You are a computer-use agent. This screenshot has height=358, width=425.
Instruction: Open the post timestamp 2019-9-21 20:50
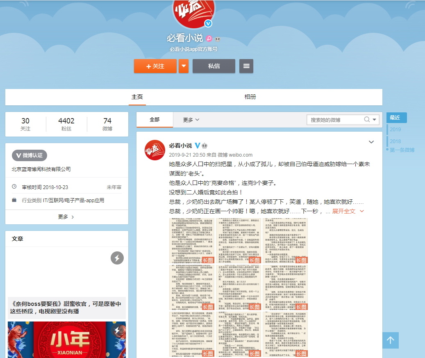(187, 155)
